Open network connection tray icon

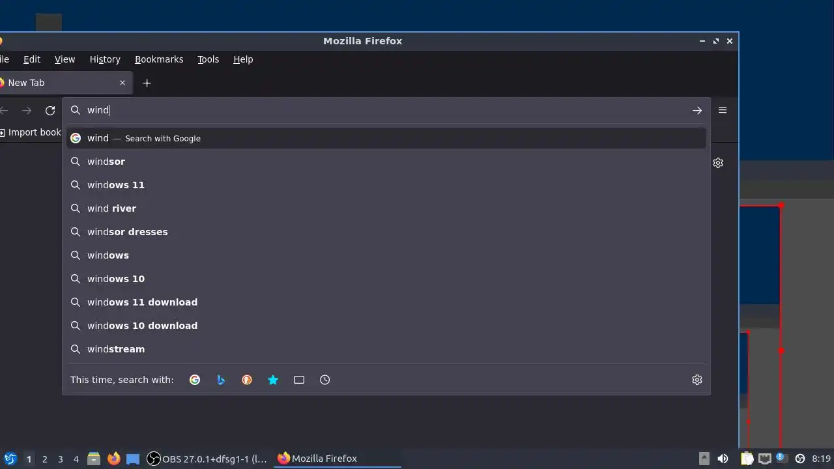765,459
